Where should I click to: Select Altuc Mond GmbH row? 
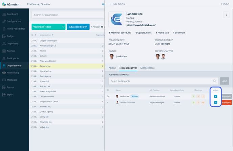pos(67,61)
